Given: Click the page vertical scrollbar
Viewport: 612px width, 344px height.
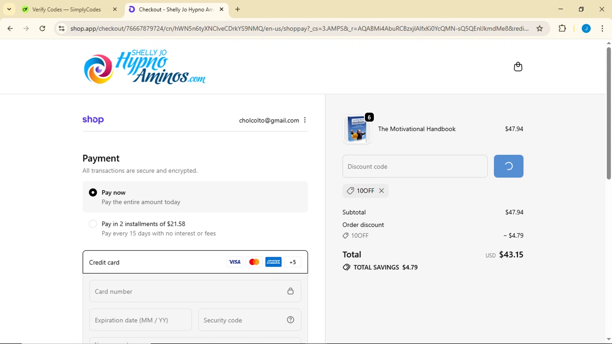Looking at the screenshot, I should click(x=609, y=113).
